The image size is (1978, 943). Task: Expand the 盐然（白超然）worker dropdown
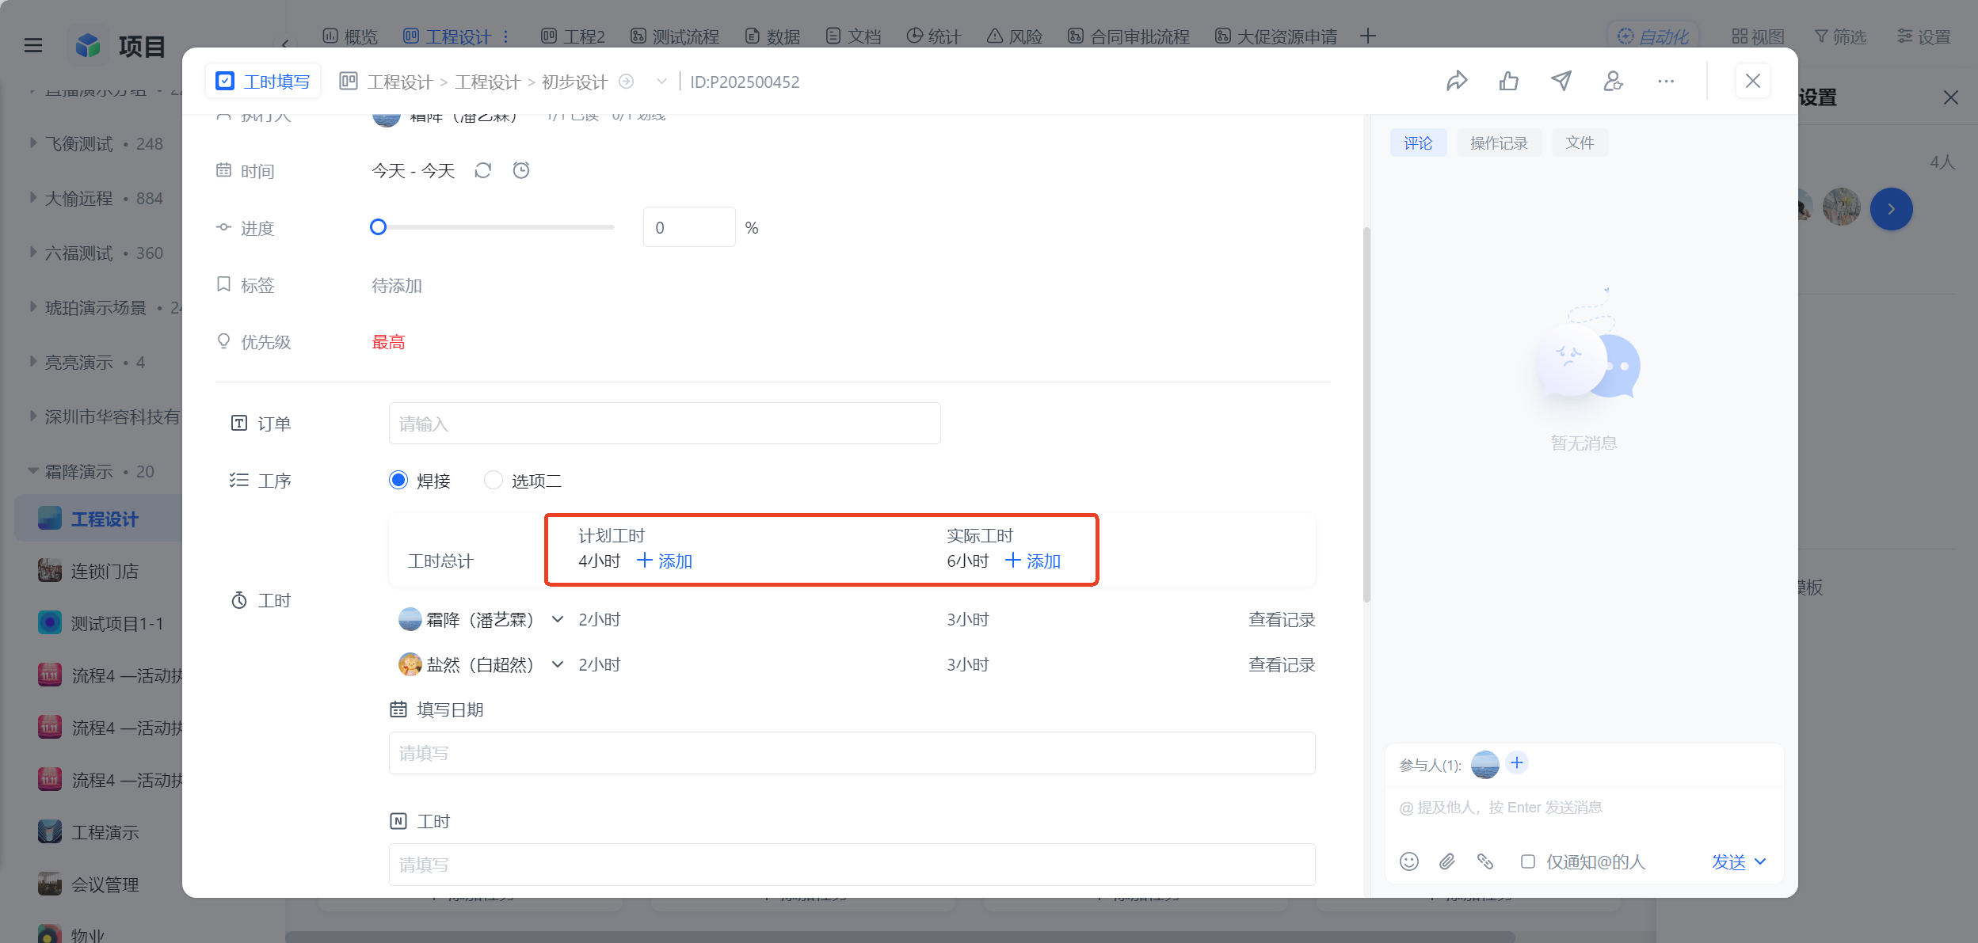[558, 664]
